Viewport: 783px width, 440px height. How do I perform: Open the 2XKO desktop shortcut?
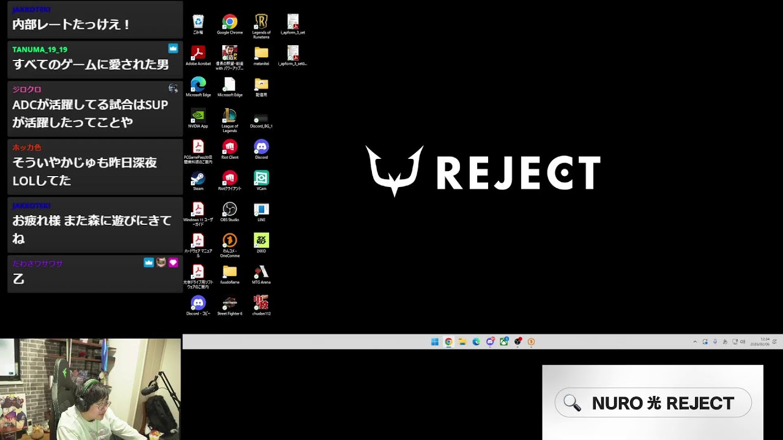click(x=261, y=243)
